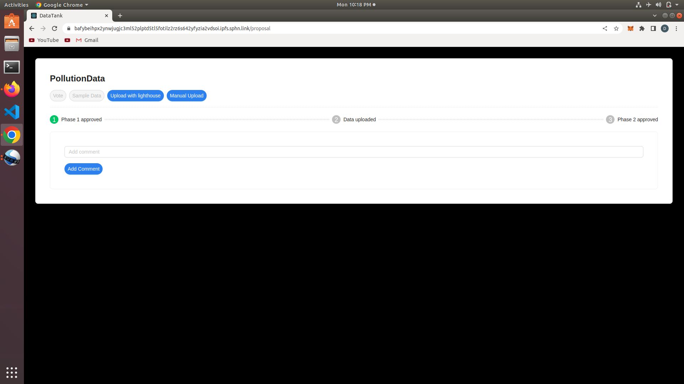Click the Phase 1 approved step indicator
Viewport: 684px width, 384px height.
coord(54,119)
